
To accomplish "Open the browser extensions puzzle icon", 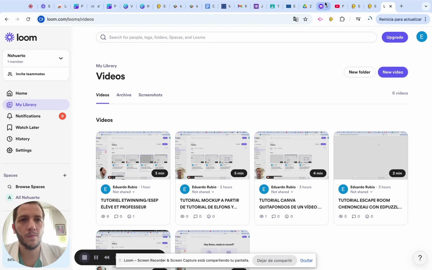I will 342,19.
